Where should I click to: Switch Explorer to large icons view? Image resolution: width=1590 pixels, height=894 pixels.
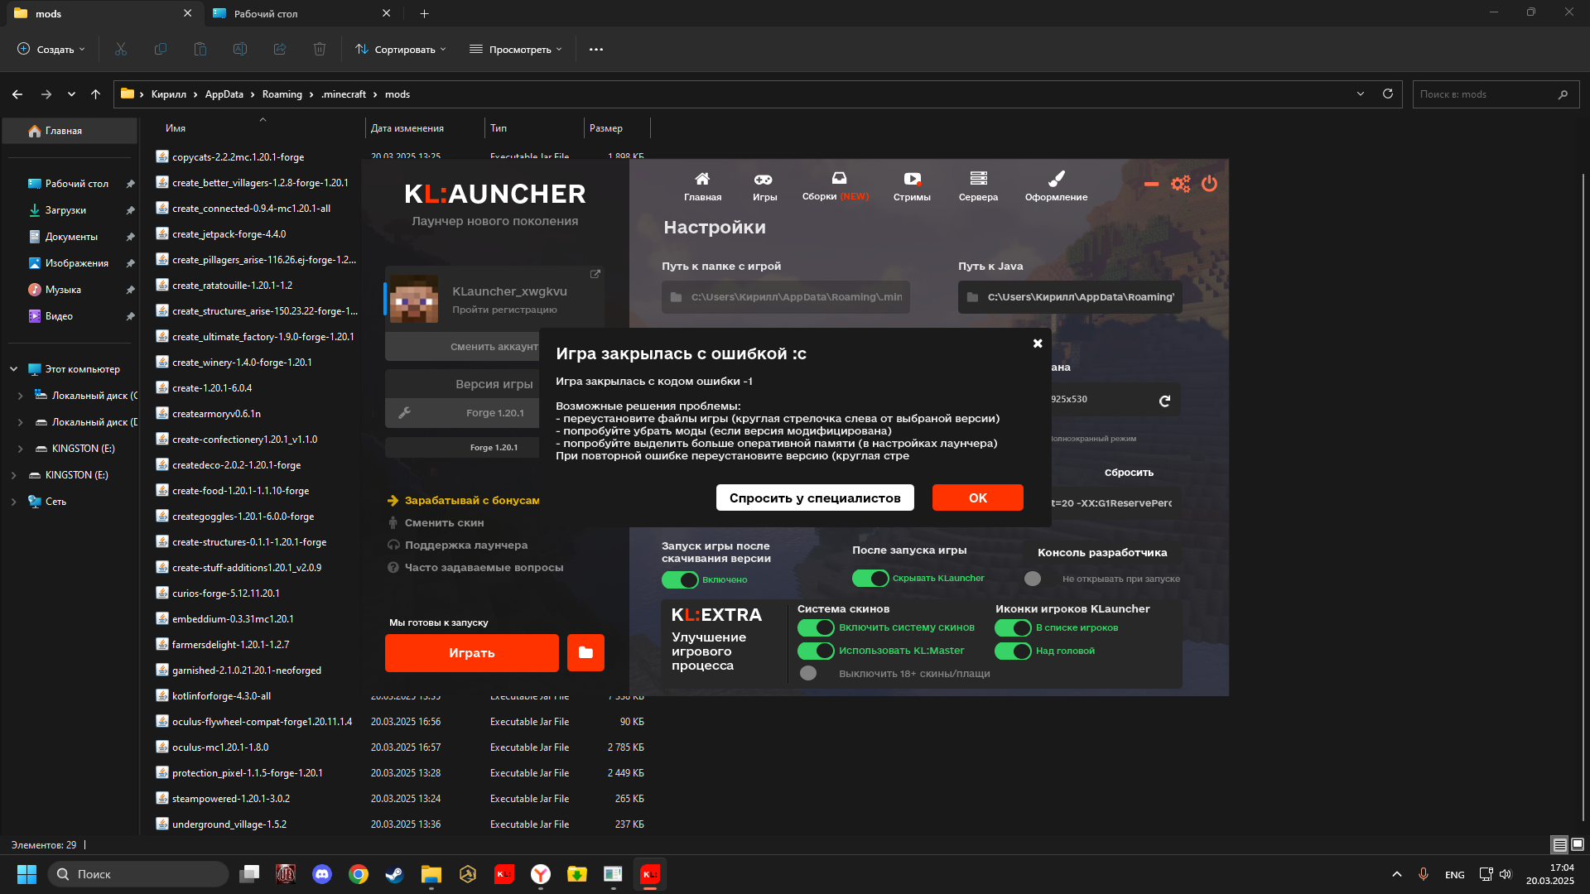(1578, 844)
